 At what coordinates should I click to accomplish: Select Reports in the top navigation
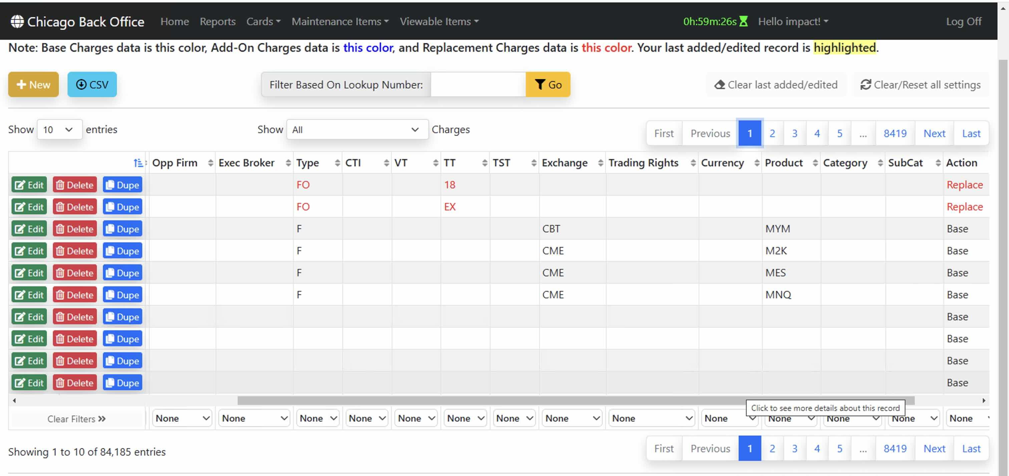coord(218,22)
